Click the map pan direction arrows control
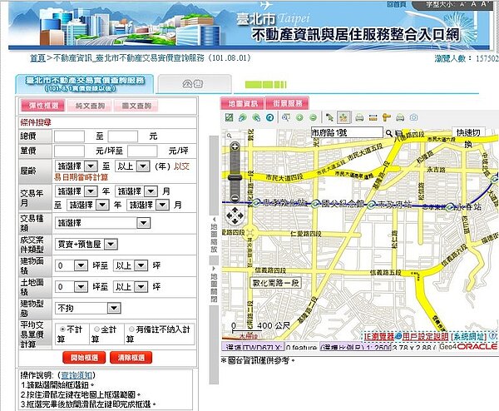The width and height of the screenshot is (499, 411). [235, 217]
